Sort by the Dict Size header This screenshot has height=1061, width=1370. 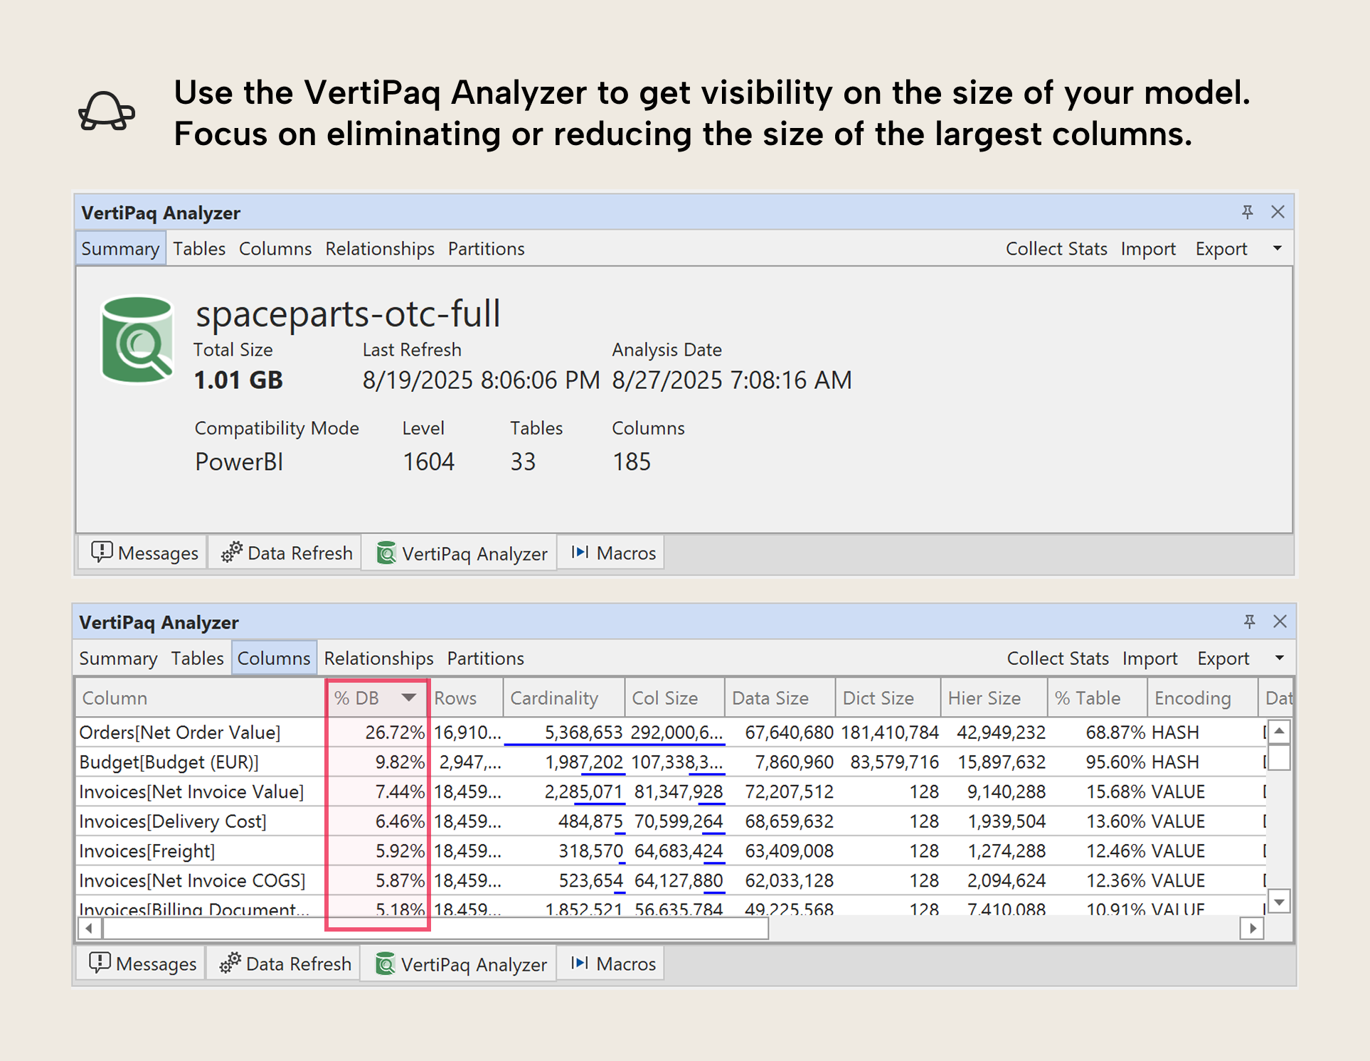[x=888, y=698]
